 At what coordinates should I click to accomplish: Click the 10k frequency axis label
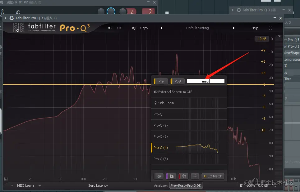coord(233,179)
